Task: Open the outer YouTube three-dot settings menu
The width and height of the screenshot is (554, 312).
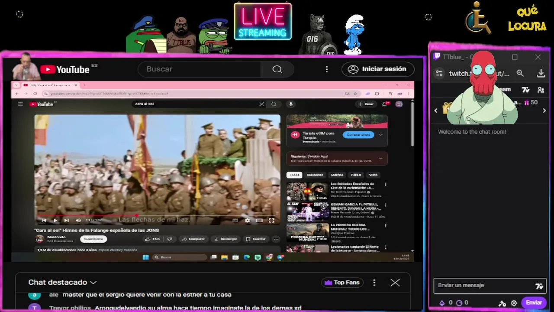Action: click(327, 69)
